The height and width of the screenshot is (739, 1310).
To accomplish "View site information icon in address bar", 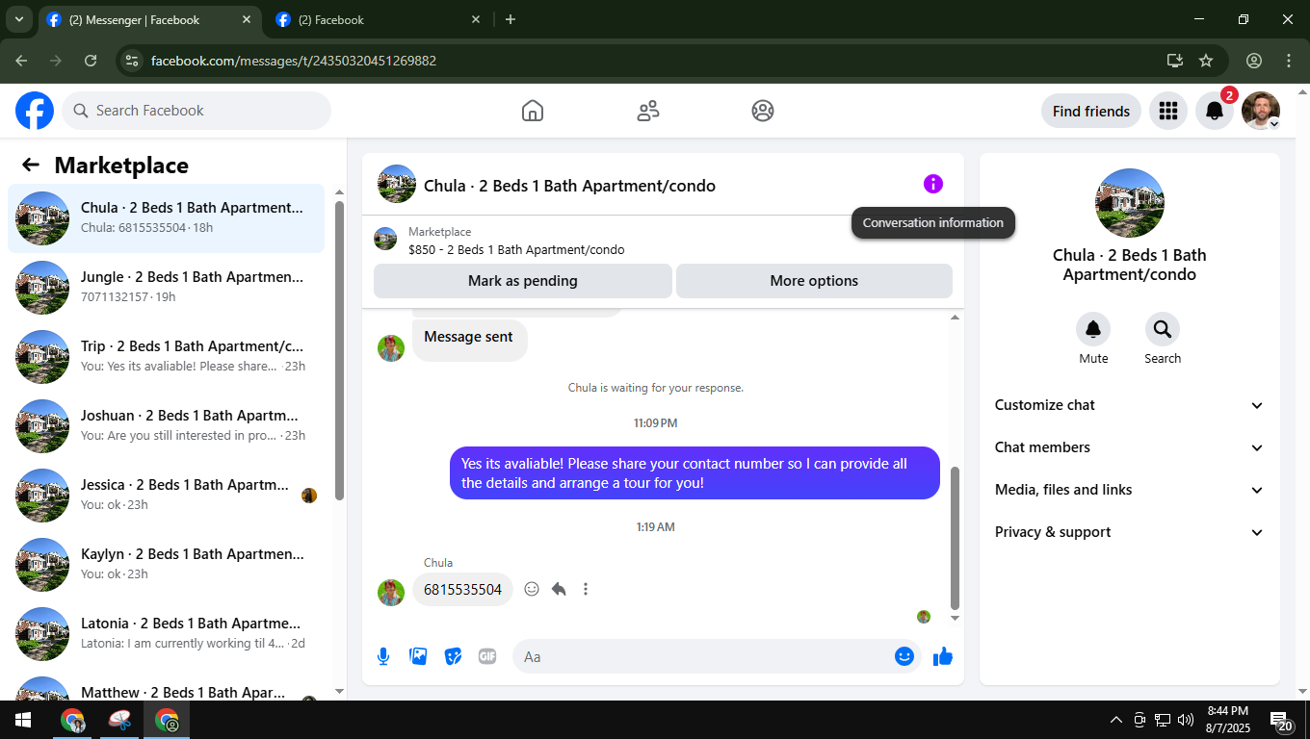I will point(133,61).
